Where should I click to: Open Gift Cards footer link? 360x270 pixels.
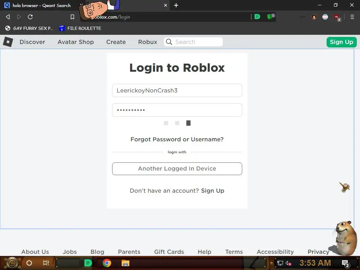tap(169, 252)
